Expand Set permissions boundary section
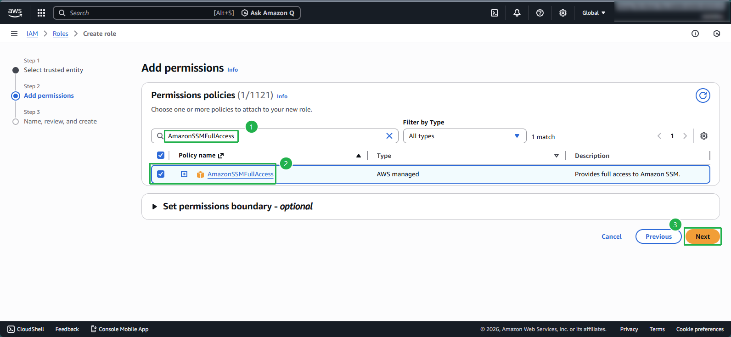Image resolution: width=731 pixels, height=337 pixels. pyautogui.click(x=155, y=207)
